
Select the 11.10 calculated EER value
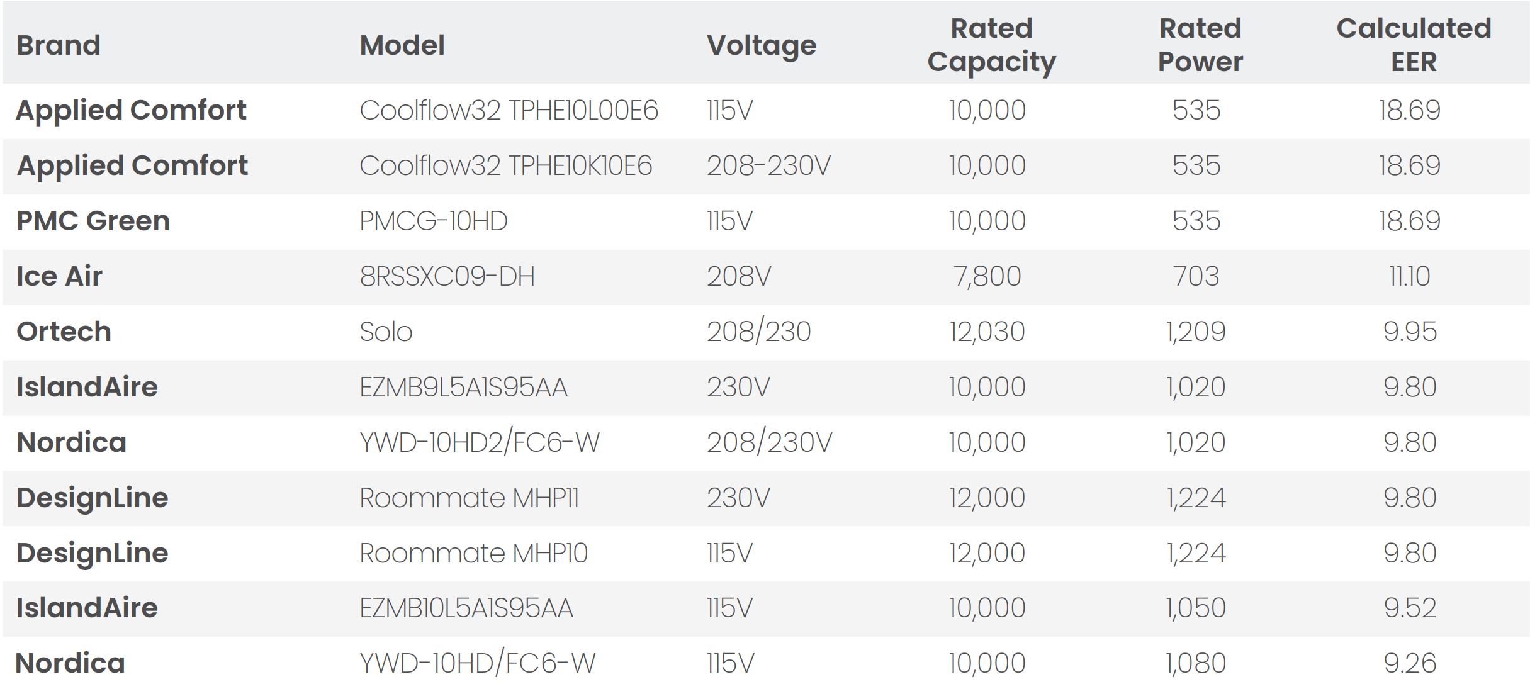click(x=1409, y=277)
